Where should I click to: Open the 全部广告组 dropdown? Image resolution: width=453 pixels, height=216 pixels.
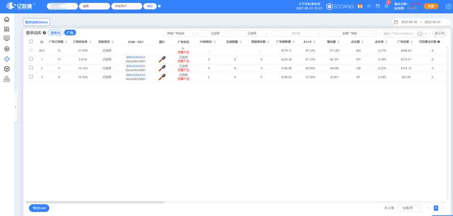click(x=351, y=33)
